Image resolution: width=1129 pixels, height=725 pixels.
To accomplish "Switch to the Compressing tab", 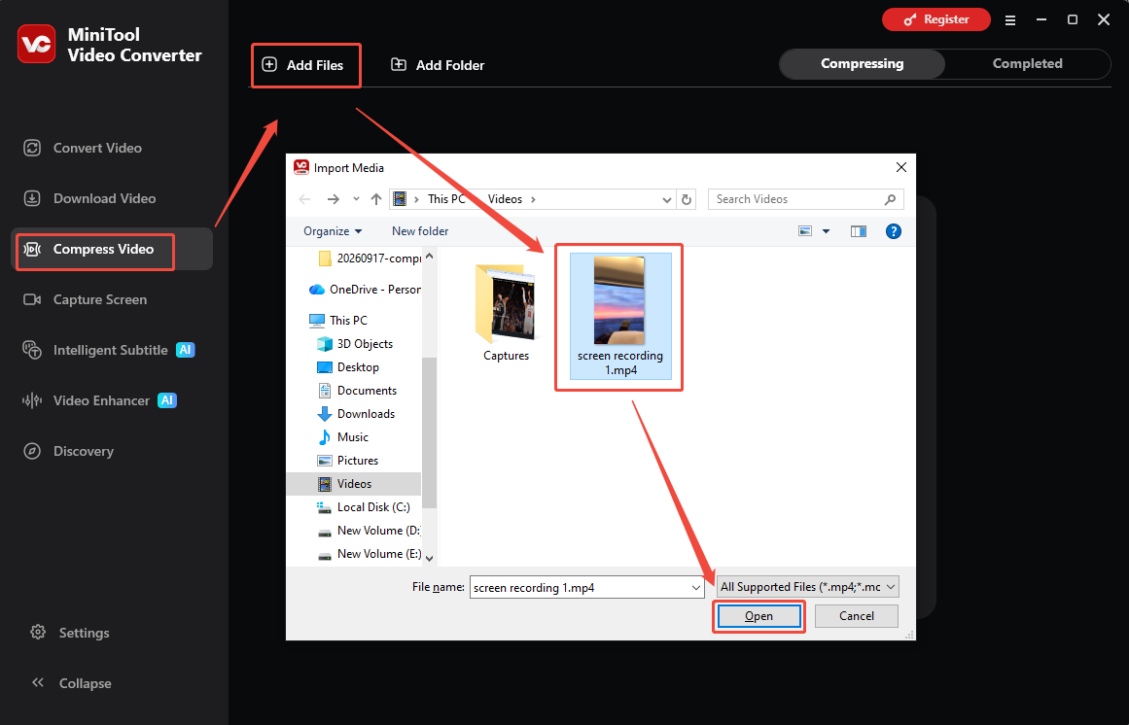I will [x=862, y=64].
